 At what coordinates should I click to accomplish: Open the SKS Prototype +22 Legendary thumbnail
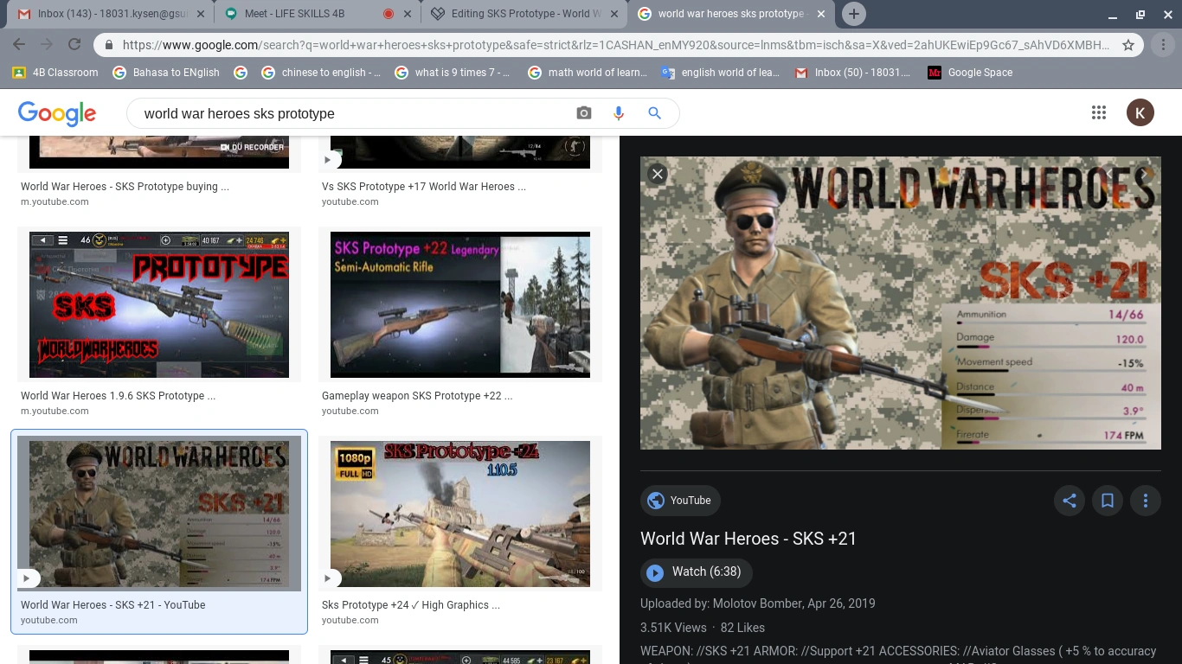[460, 304]
